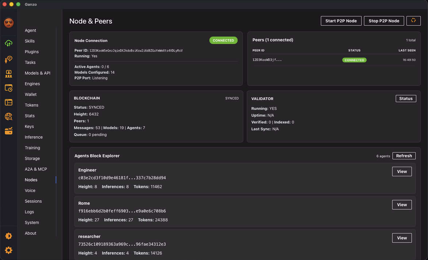The width and height of the screenshot is (428, 260).
Task: Select Training in the sidebar
Action: pos(32,148)
